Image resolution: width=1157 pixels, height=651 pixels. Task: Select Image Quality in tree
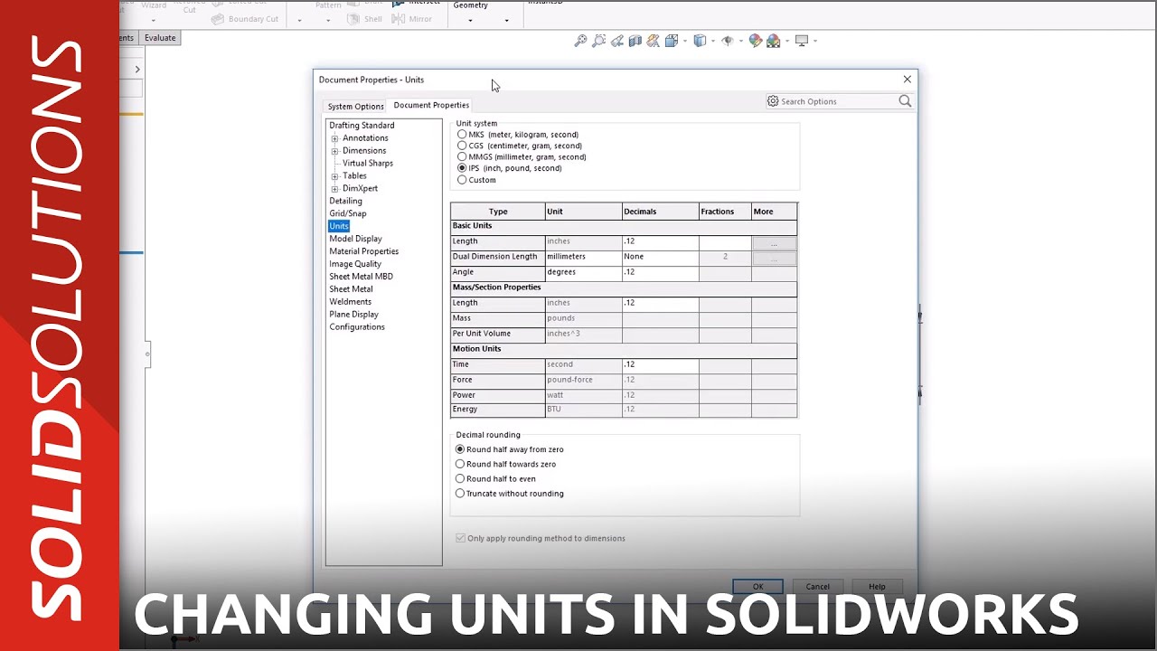355,264
